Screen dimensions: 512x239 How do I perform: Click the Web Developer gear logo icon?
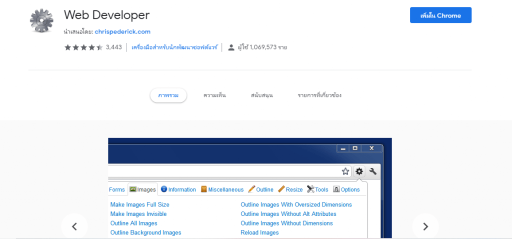[41, 21]
